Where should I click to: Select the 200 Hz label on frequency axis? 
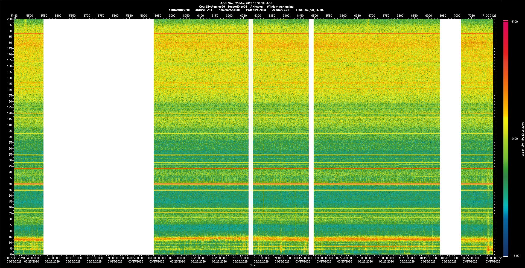[x=9, y=19]
